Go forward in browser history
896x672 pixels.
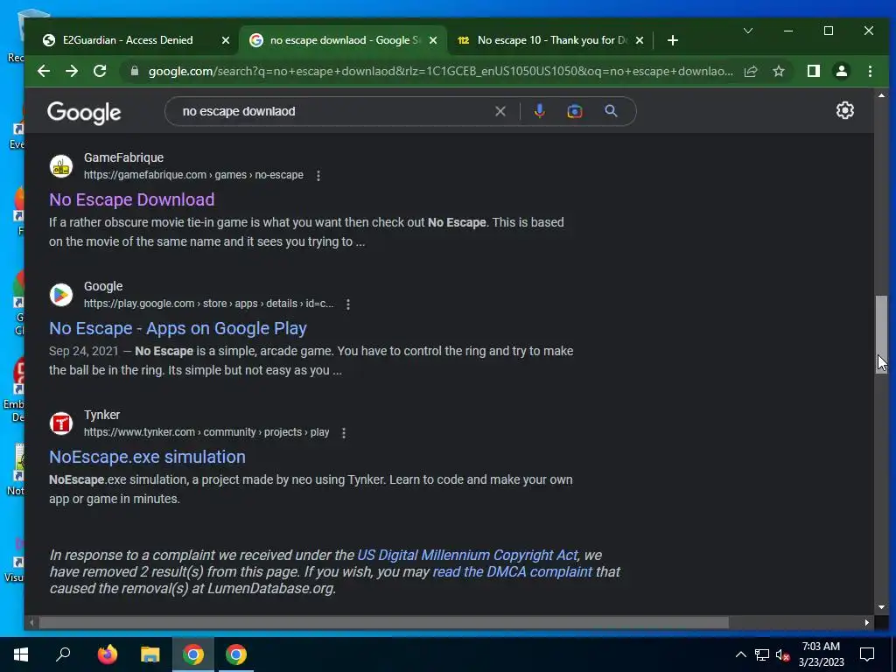click(72, 71)
